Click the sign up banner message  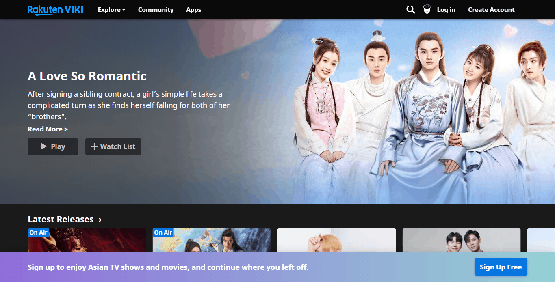(168, 267)
